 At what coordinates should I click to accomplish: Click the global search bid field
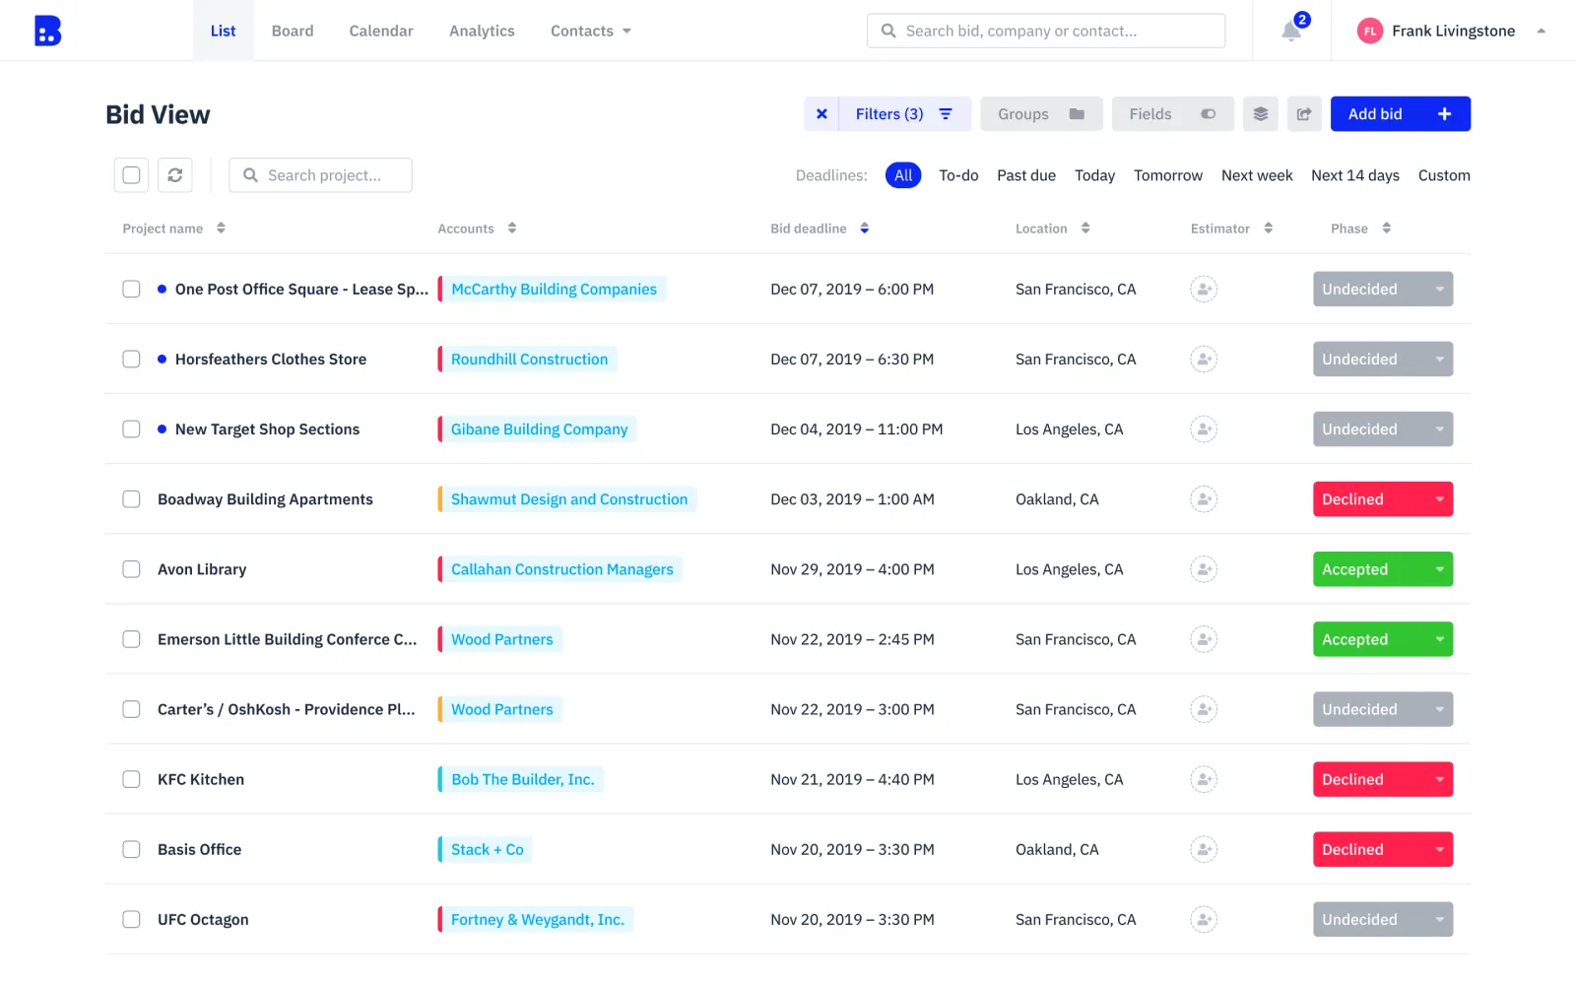(1046, 32)
